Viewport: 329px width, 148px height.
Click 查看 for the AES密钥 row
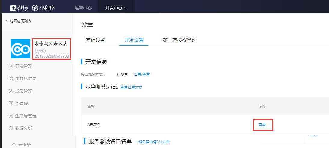(262, 125)
